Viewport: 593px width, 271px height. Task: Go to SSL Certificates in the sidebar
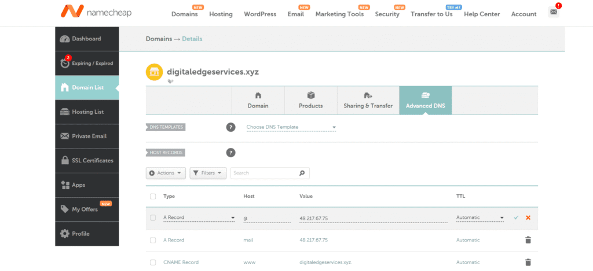tap(87, 161)
